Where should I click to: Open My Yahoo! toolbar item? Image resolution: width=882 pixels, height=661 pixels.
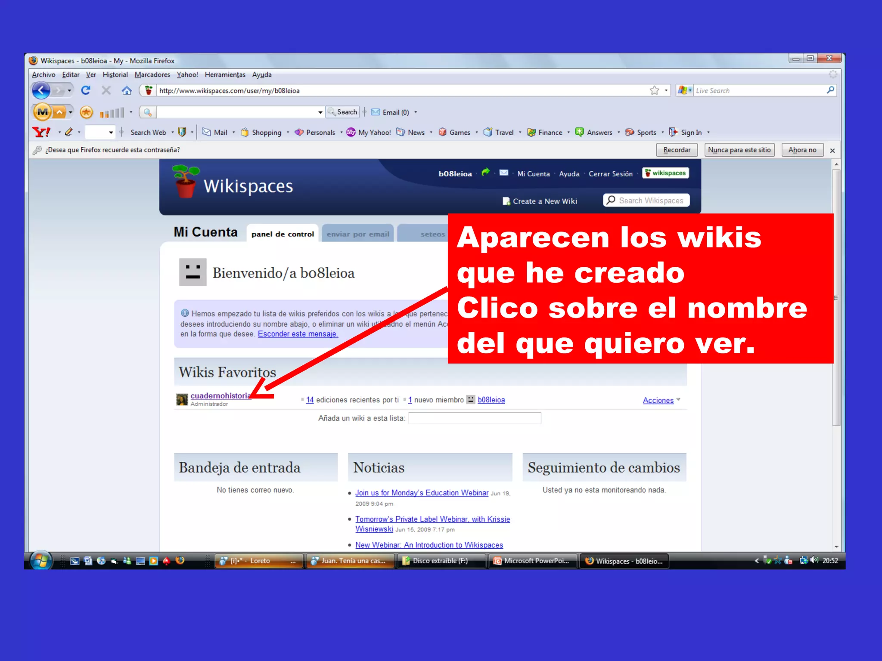point(369,133)
